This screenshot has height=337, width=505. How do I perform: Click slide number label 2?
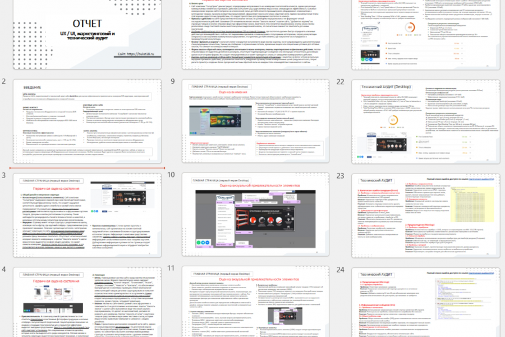coord(3,81)
